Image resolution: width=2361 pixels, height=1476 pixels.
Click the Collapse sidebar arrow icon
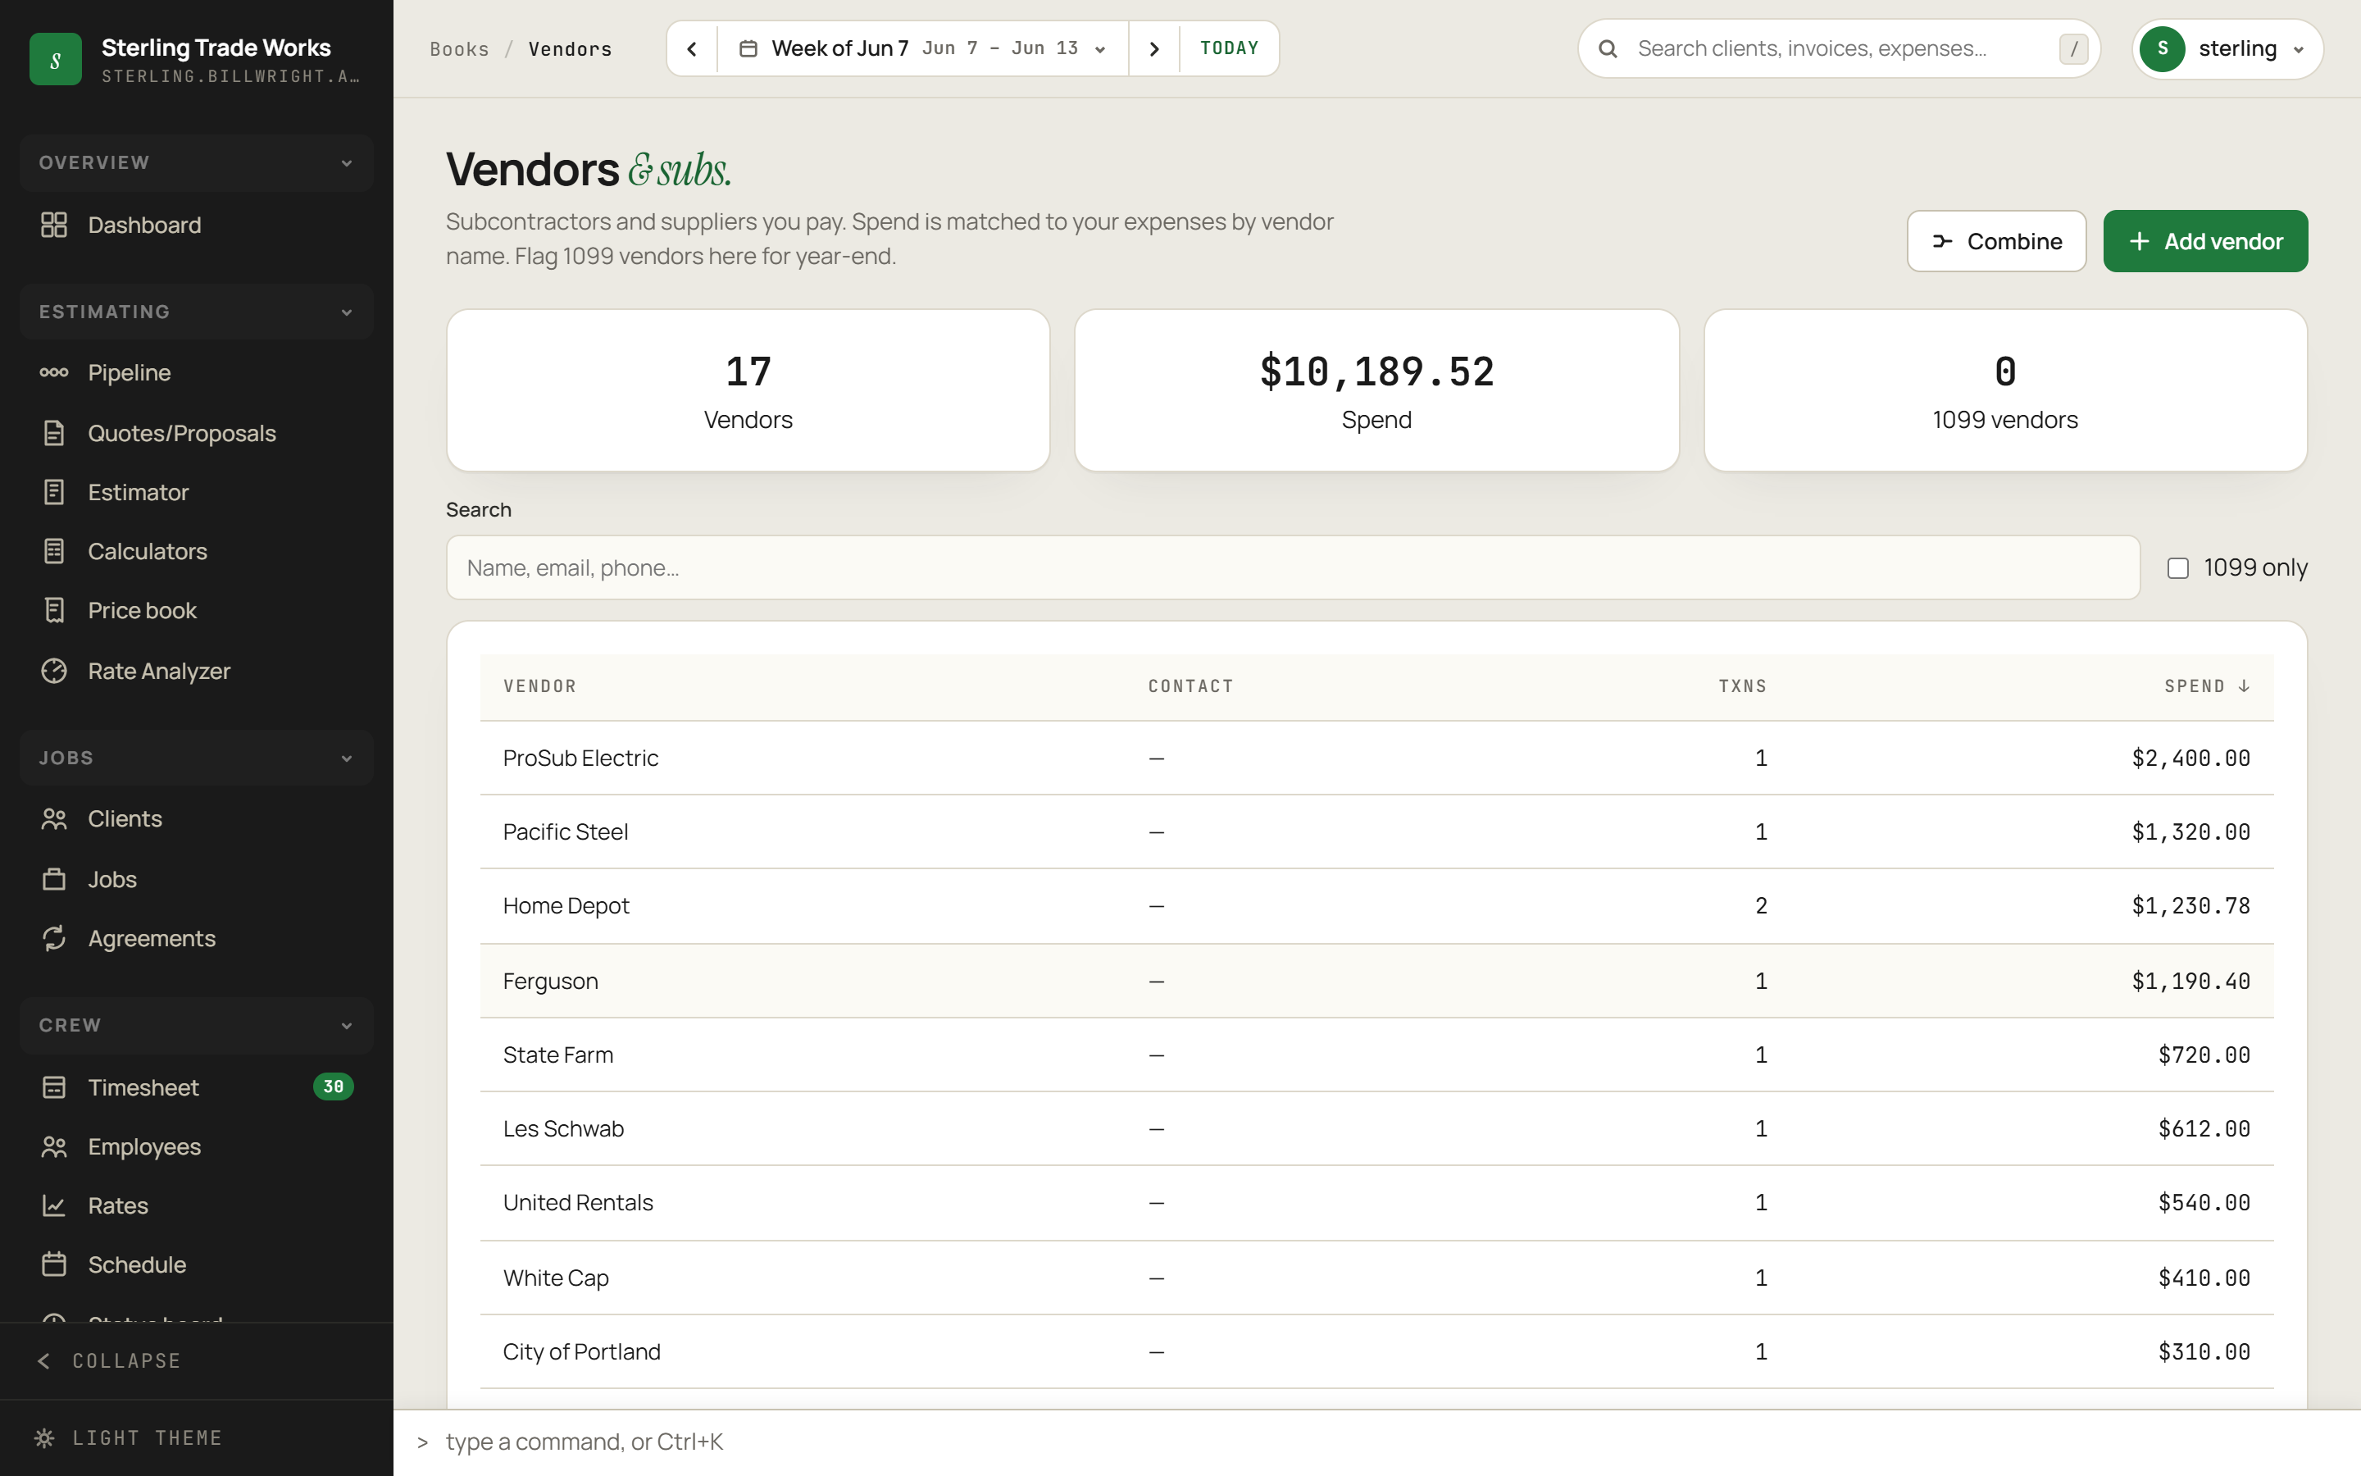pyautogui.click(x=44, y=1360)
